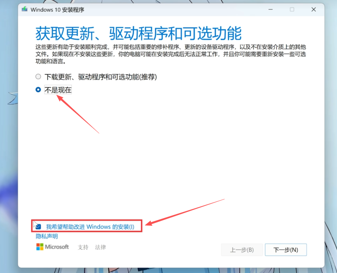Click the 上一步(B) button
This screenshot has width=337, height=273.
pyautogui.click(x=242, y=250)
